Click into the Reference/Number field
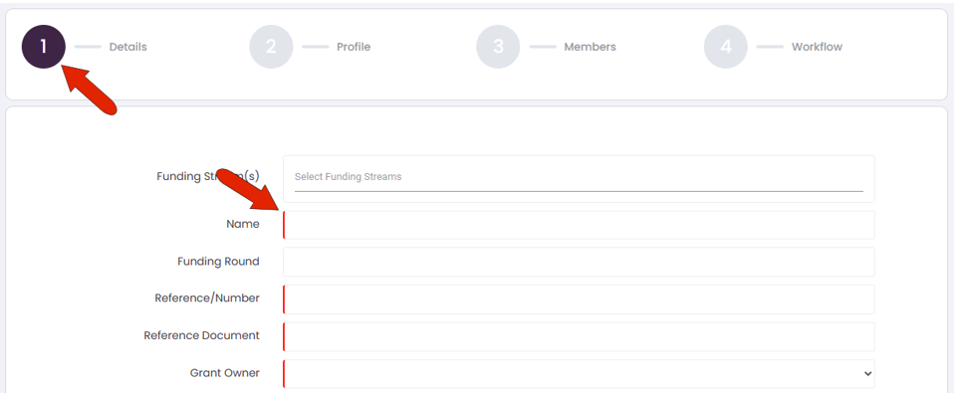 tap(579, 299)
